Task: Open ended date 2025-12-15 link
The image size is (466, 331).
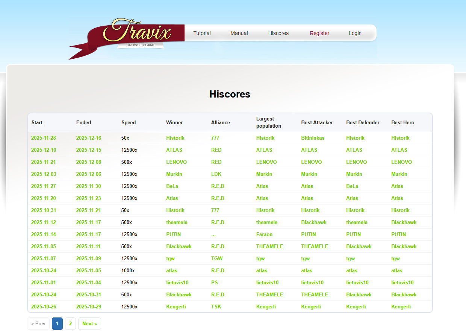Action: tap(88, 150)
